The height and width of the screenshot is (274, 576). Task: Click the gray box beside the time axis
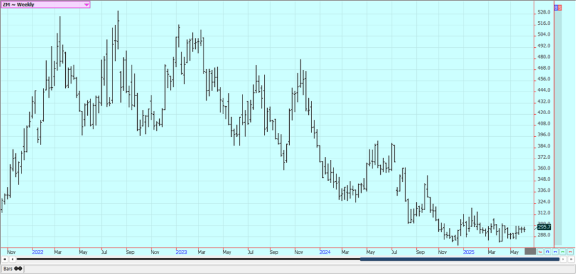coord(530,251)
